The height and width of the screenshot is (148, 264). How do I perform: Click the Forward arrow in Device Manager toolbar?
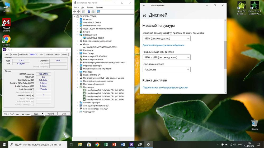point(78,12)
